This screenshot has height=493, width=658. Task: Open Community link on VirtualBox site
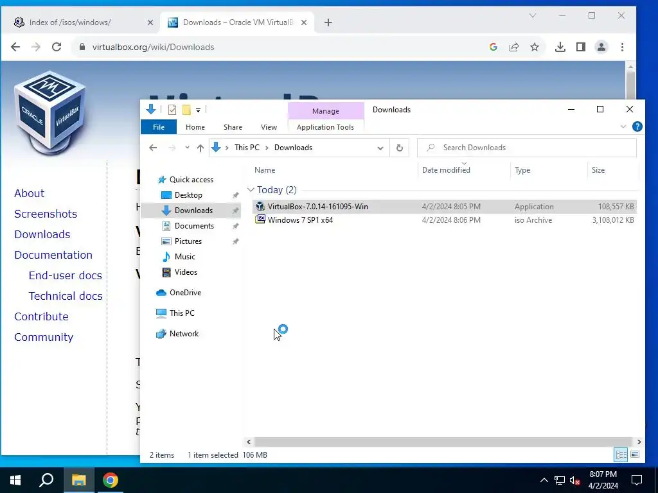[x=44, y=337]
